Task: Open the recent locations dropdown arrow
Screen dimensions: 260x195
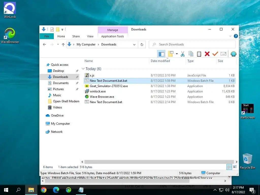Action: click(x=58, y=44)
